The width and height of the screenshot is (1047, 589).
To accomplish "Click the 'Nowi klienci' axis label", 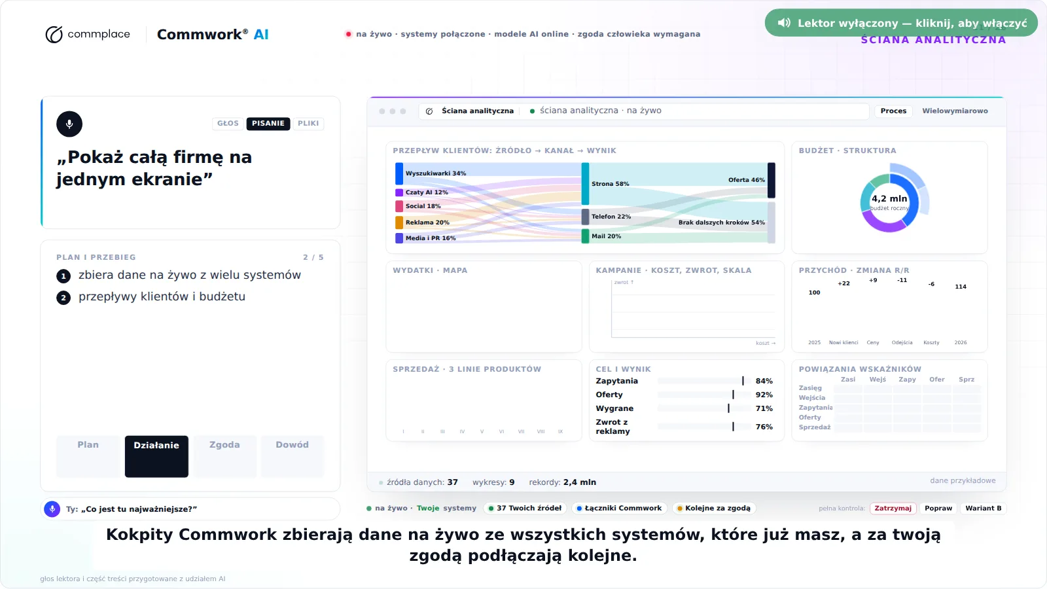I will (x=843, y=343).
